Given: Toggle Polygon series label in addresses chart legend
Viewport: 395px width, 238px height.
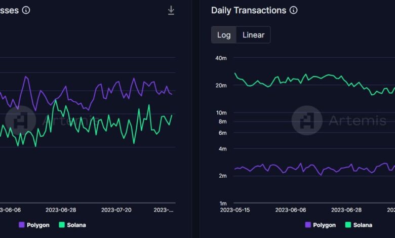Looking at the screenshot, I should point(38,225).
